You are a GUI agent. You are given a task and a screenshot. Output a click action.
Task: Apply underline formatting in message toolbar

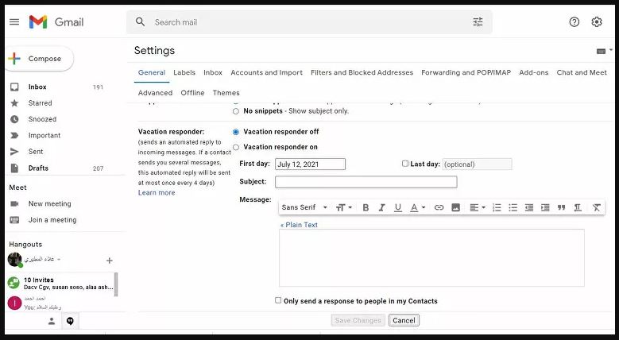pyautogui.click(x=397, y=207)
